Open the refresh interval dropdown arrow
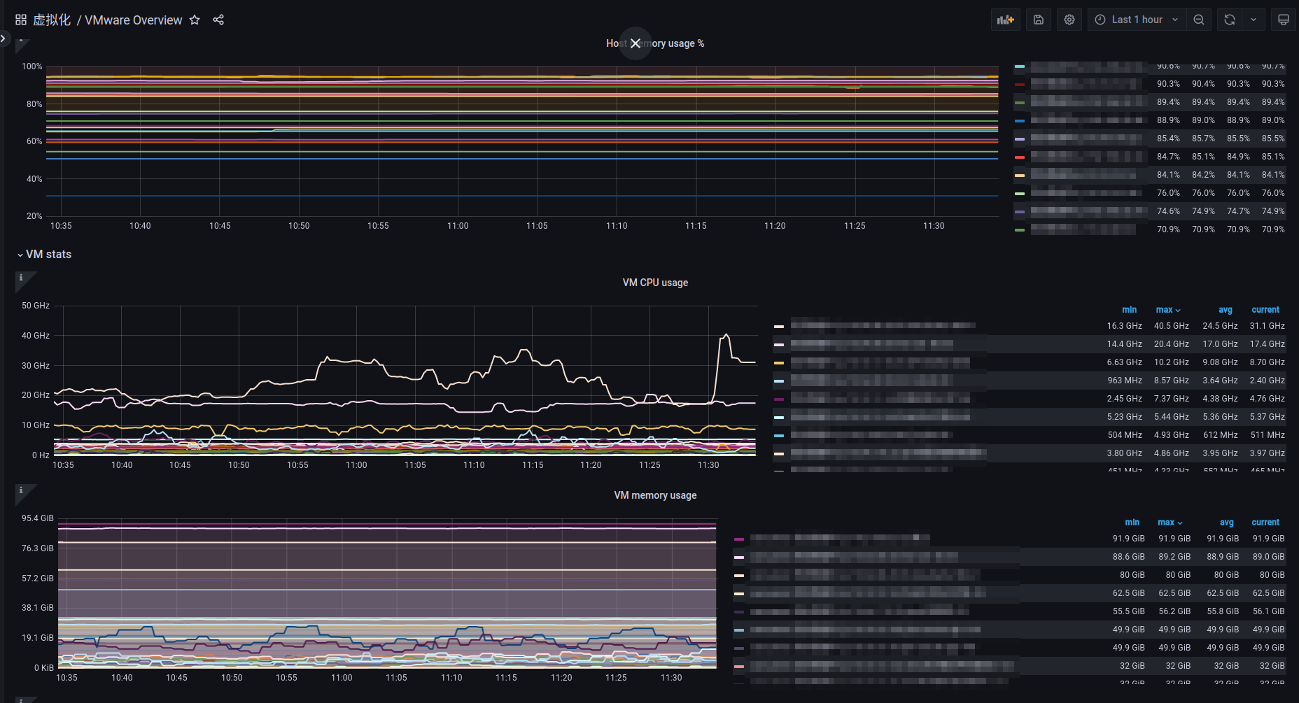1299x703 pixels. (x=1254, y=20)
